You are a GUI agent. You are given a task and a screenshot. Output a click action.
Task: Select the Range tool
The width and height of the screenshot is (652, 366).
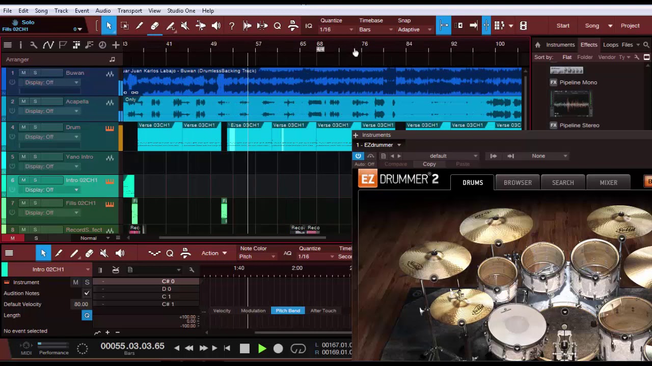(x=124, y=25)
